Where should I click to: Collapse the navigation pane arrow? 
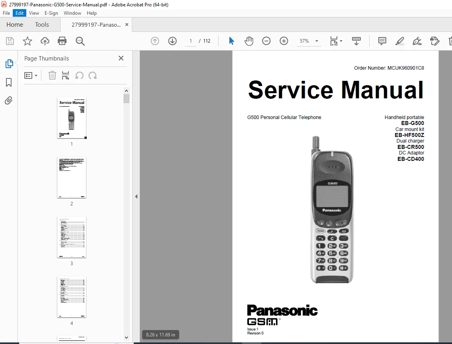point(136,197)
